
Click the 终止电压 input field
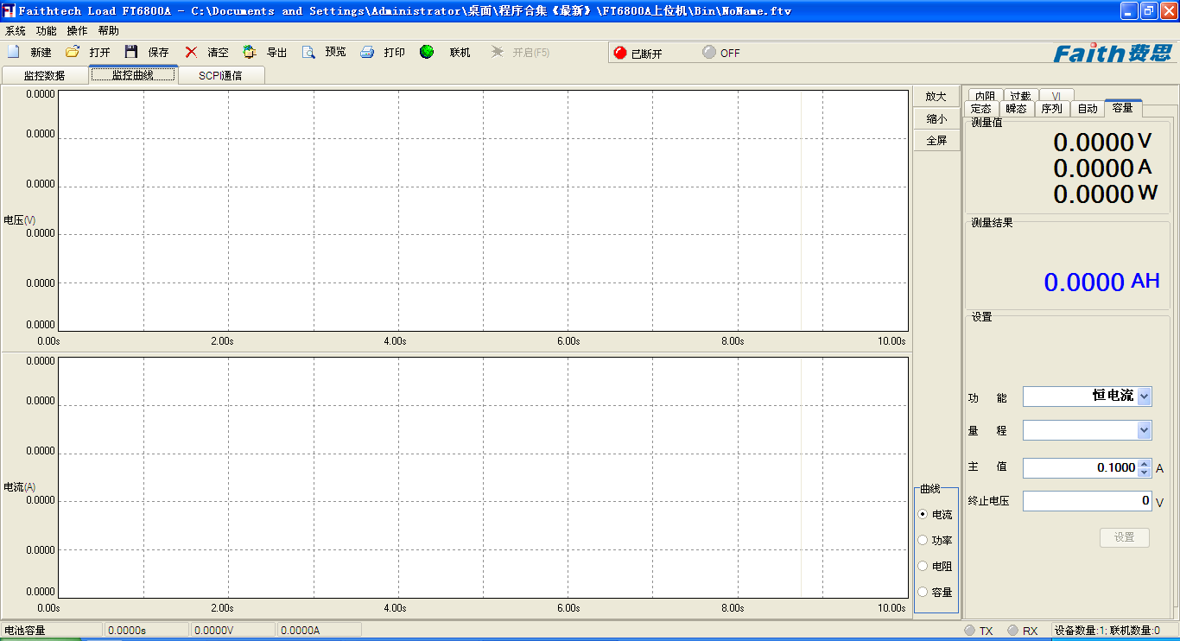click(1087, 501)
